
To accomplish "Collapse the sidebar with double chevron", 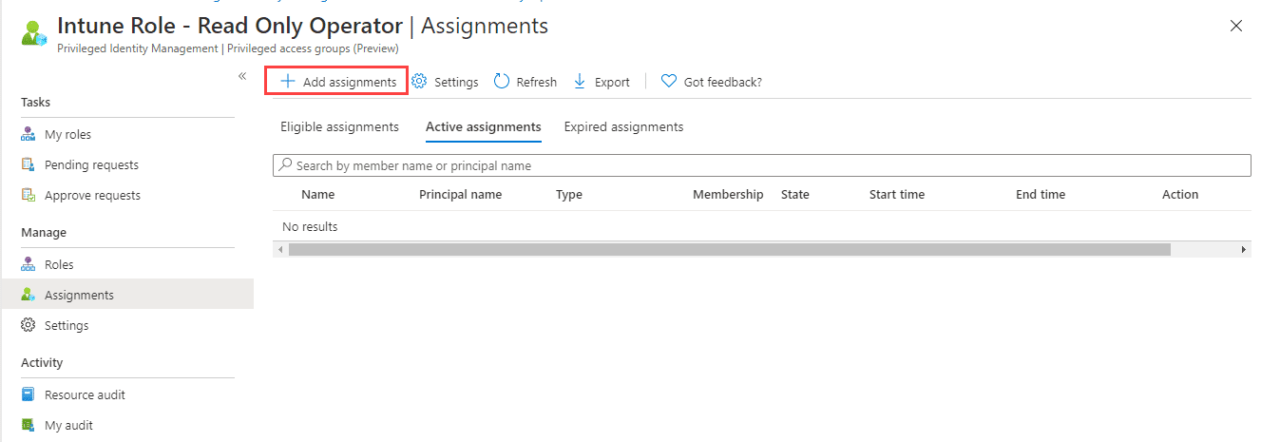I will pos(242,75).
